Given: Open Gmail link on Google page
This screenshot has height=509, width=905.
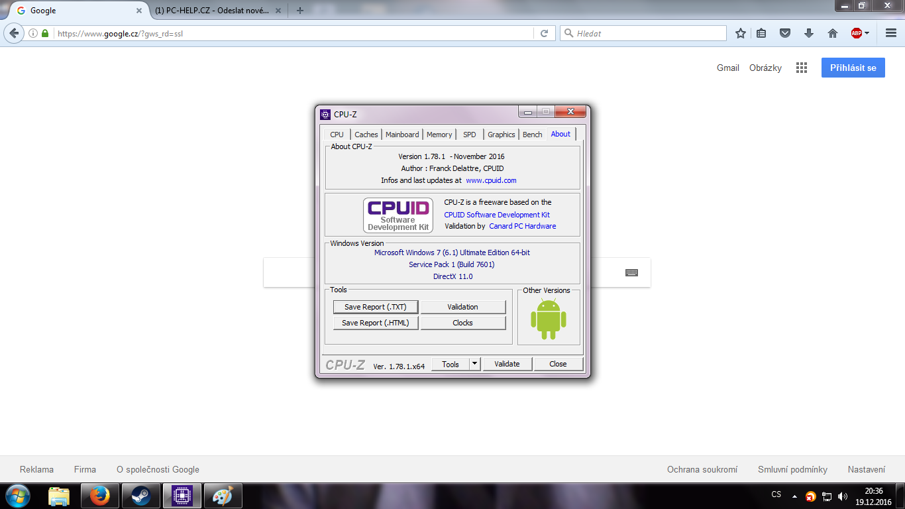Looking at the screenshot, I should (728, 68).
